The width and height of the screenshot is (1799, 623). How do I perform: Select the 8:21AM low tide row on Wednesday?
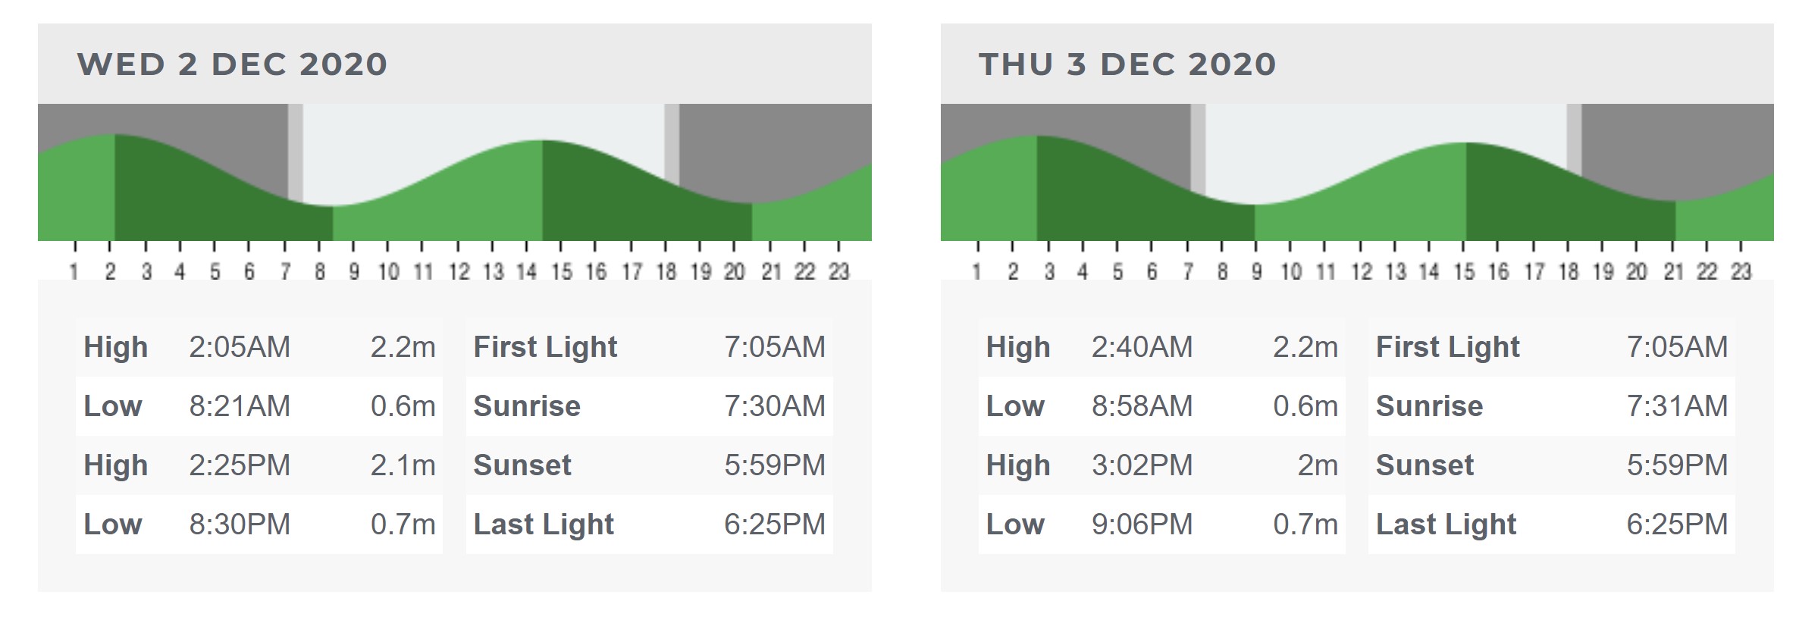(x=259, y=406)
